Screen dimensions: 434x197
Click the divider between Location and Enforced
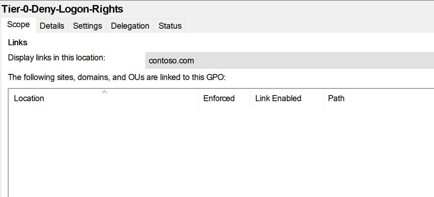[198, 98]
